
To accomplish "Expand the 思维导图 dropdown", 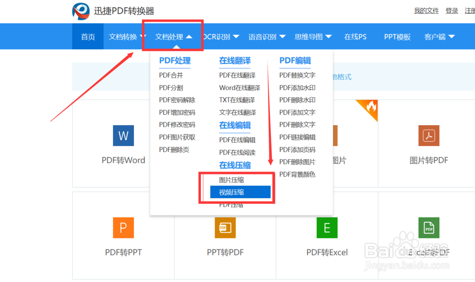I will pyautogui.click(x=313, y=37).
